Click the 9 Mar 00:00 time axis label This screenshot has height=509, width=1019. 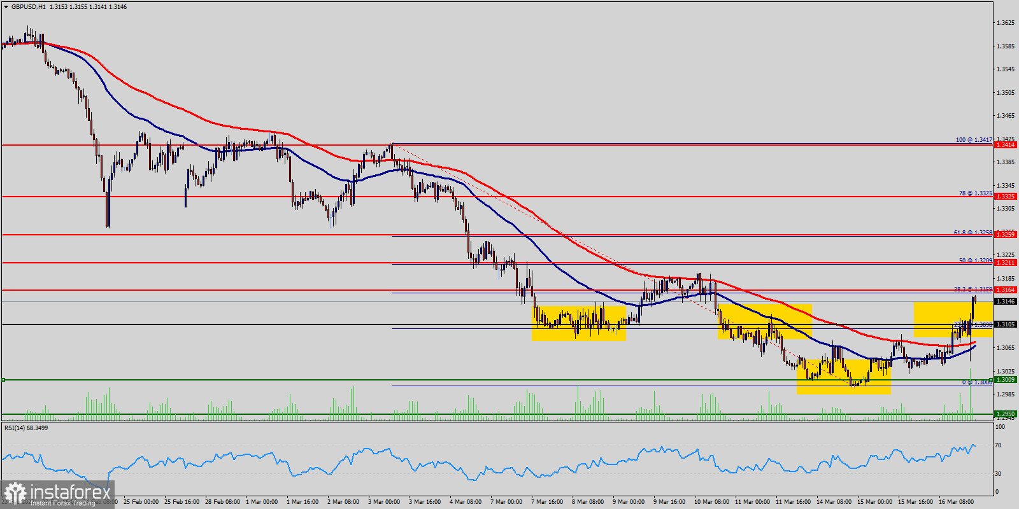tap(629, 502)
